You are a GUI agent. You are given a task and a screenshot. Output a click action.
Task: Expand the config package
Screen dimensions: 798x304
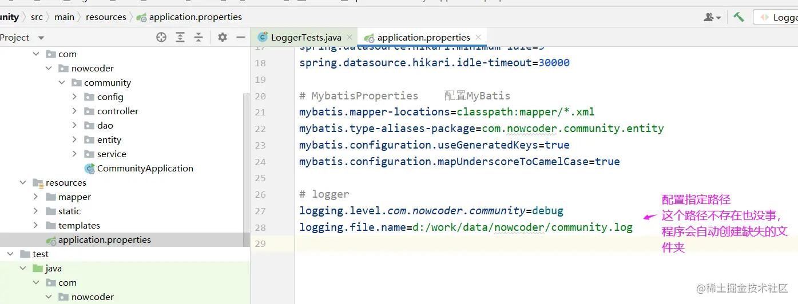coord(74,97)
